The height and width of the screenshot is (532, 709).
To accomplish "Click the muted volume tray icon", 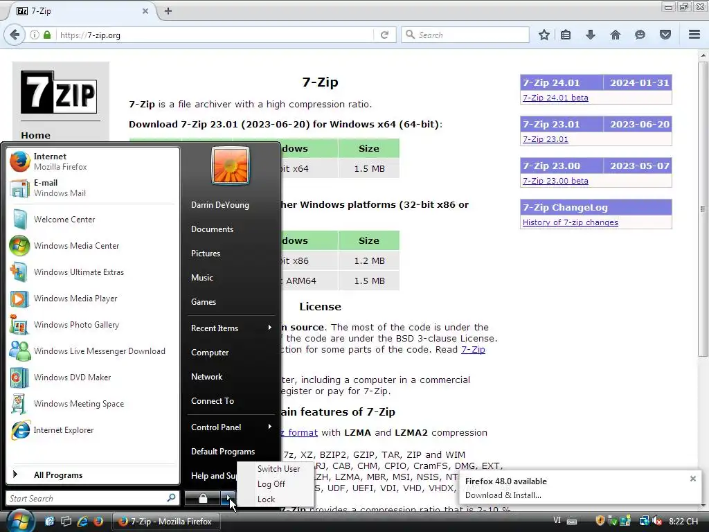I will coord(657,521).
